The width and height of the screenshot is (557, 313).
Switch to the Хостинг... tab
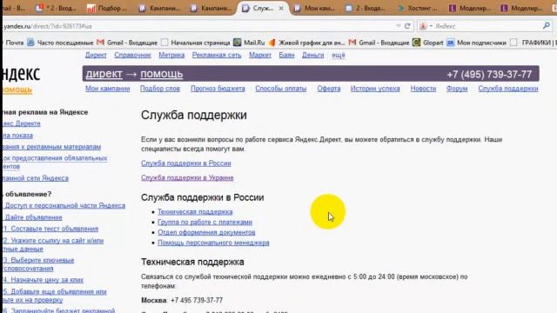[418, 8]
